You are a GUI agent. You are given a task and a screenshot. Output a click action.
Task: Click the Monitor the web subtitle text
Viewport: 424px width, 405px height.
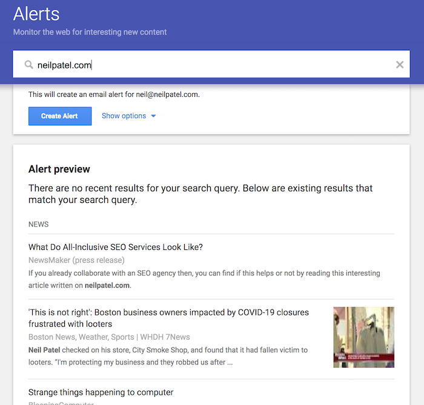pos(90,32)
